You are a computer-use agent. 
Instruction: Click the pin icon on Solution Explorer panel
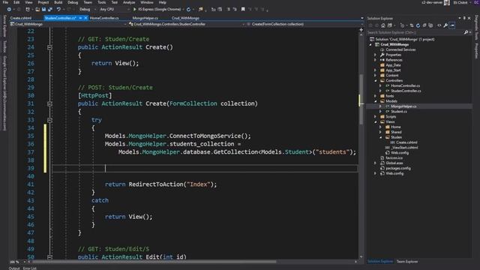[x=464, y=18]
